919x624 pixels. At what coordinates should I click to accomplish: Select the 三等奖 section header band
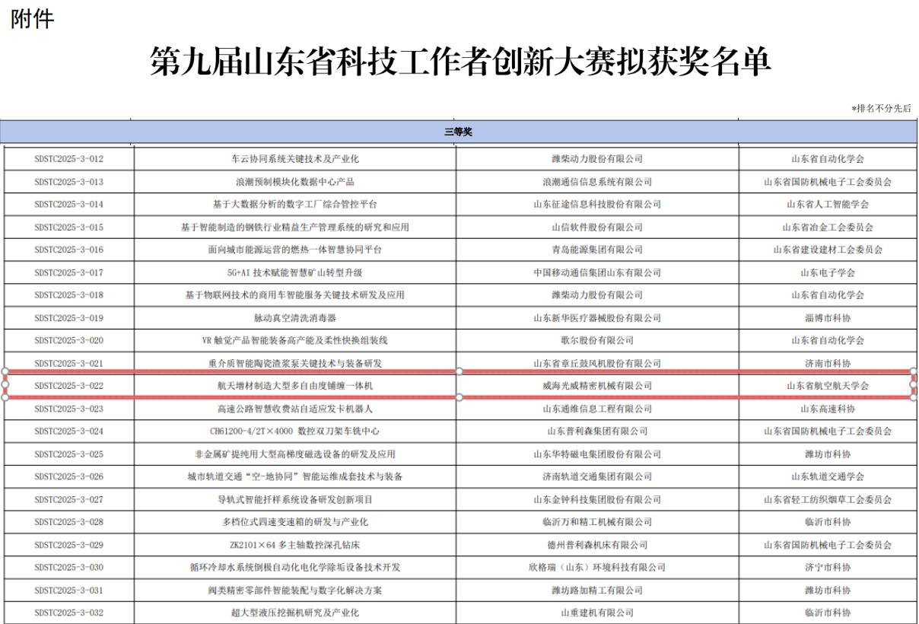(459, 131)
